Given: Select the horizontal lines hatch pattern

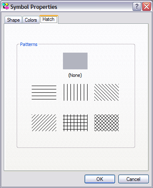Looking at the screenshot, I should [44, 92].
